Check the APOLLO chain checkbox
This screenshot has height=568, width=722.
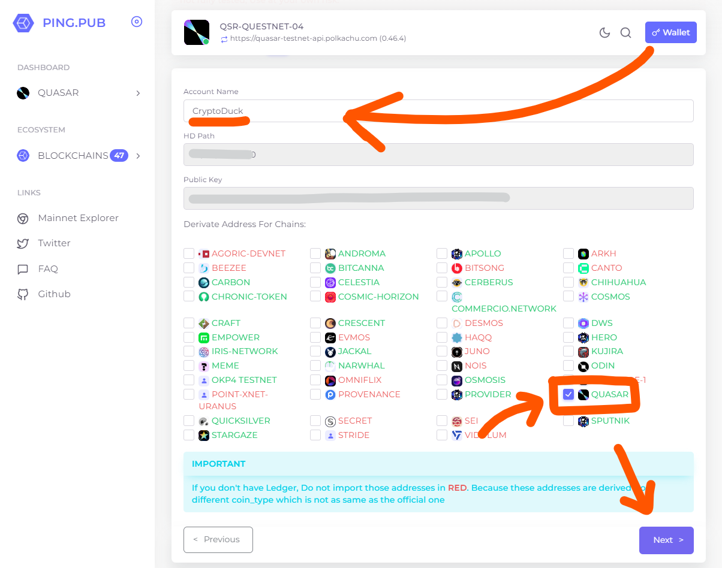pos(442,253)
